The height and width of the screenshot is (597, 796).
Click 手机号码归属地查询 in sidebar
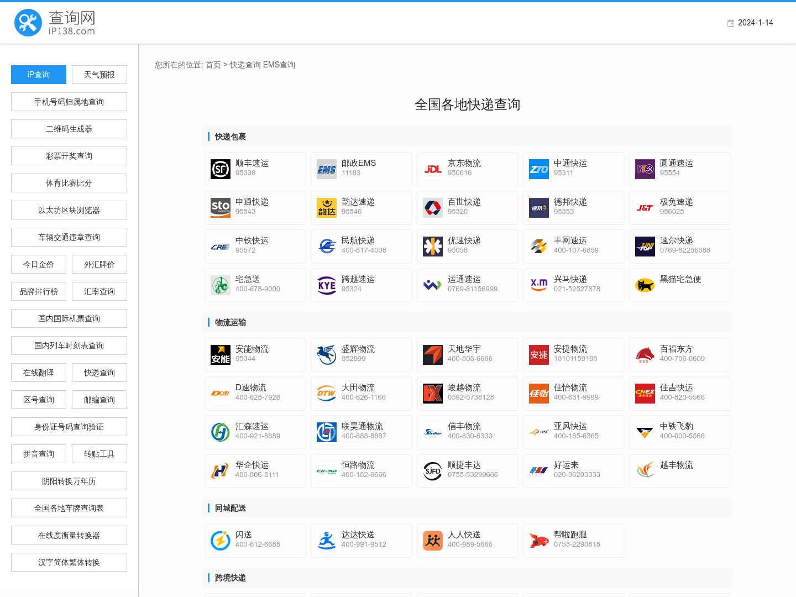click(x=69, y=102)
